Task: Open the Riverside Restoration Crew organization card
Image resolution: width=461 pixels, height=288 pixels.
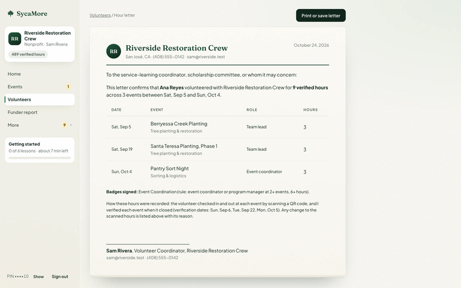Action: tap(39, 44)
